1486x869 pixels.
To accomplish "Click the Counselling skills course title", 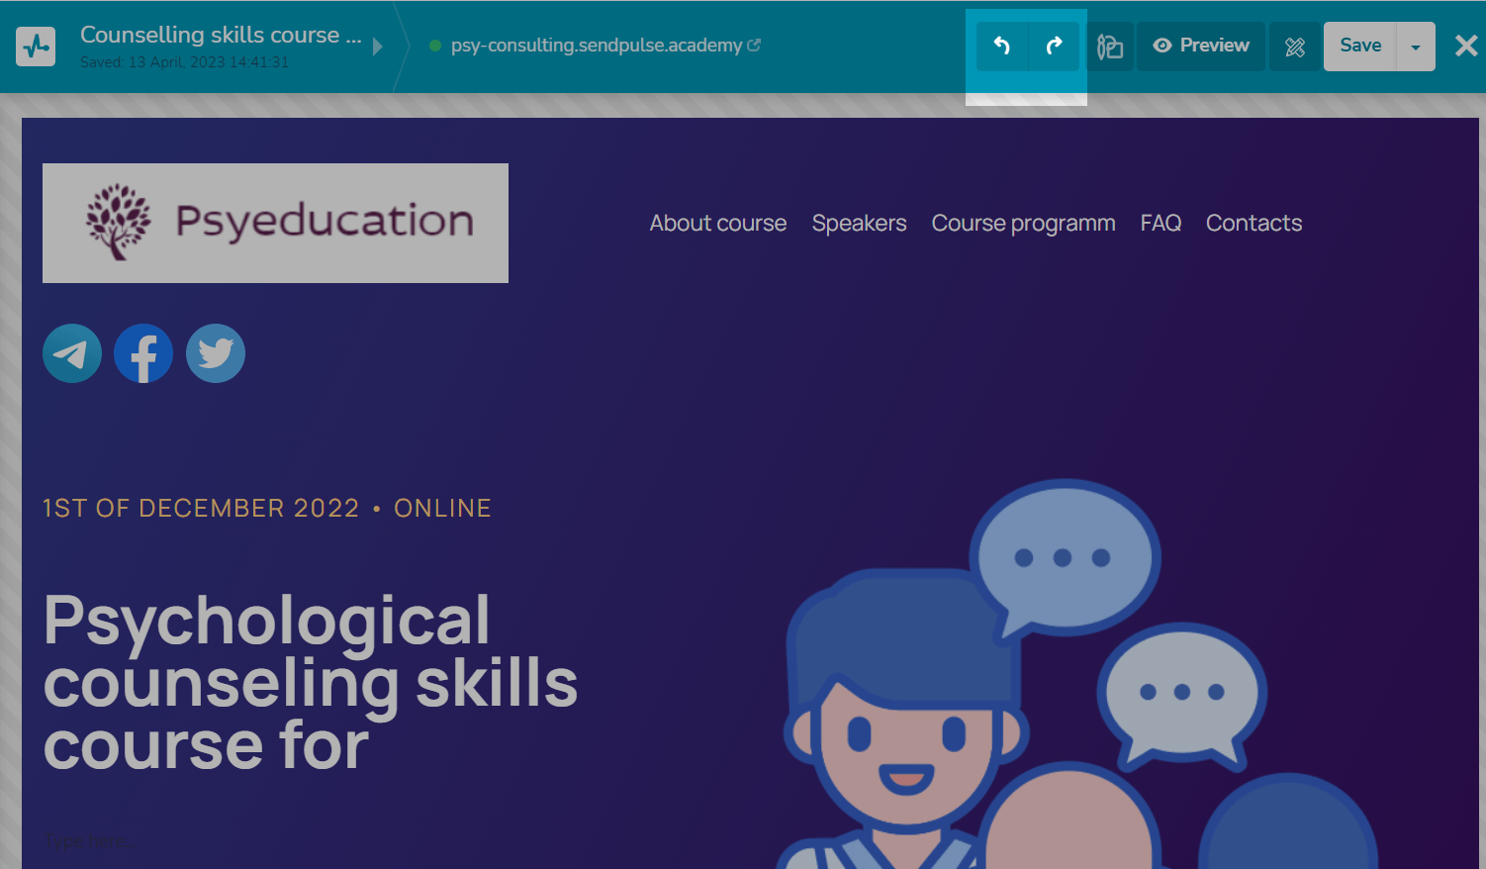I will point(221,35).
